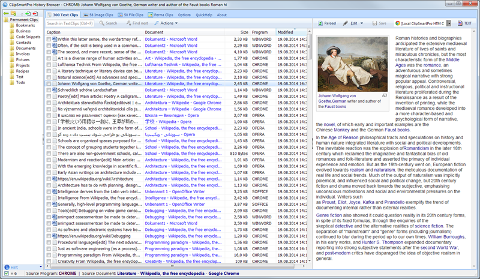The height and width of the screenshot is (279, 480).
Task: Open the Actions dropdown menu
Action: [x=167, y=23]
